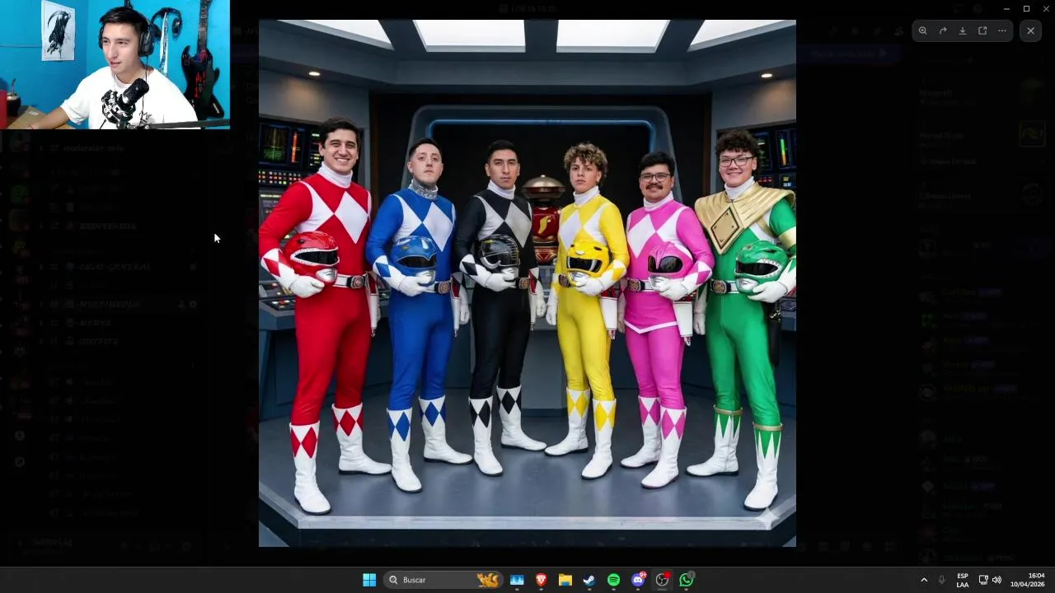This screenshot has width=1055, height=593.
Task: Open the Windows Start menu
Action: click(369, 580)
